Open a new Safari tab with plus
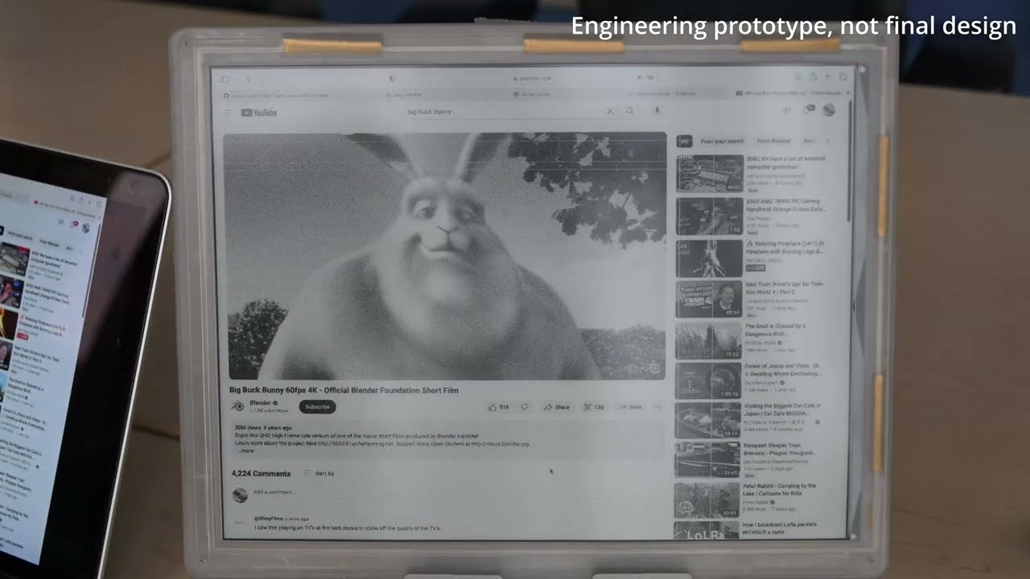1030x579 pixels. pyautogui.click(x=827, y=77)
